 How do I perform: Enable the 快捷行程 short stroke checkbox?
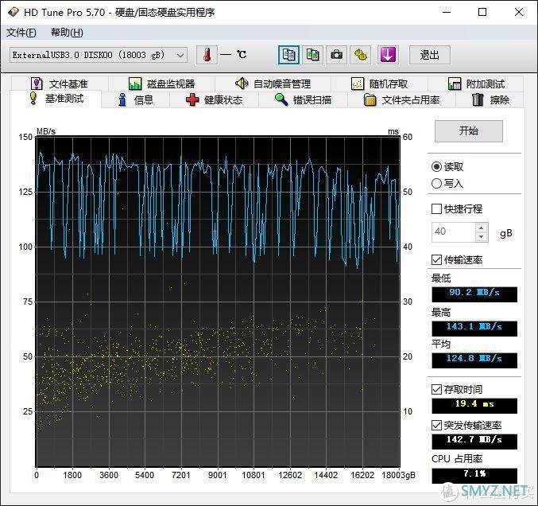coord(436,208)
